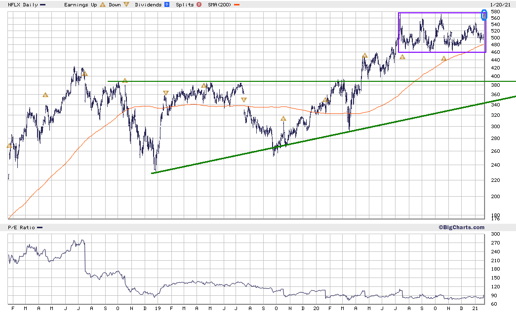The height and width of the screenshot is (313, 516).
Task: Click the 340 price axis label
Action: (495, 105)
